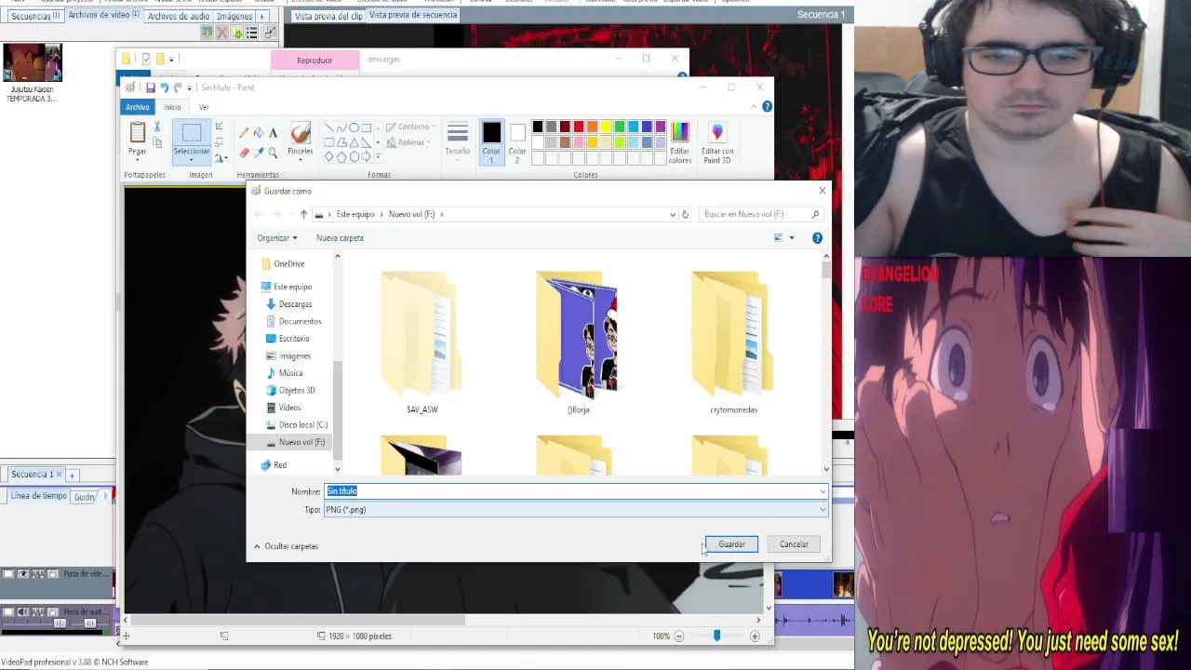The image size is (1191, 670).
Task: Select the Fill with color bucket tool
Action: [x=258, y=133]
